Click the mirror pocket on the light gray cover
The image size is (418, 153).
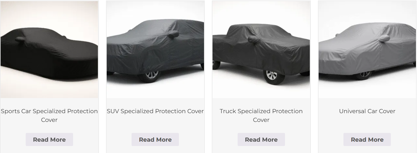point(384,38)
